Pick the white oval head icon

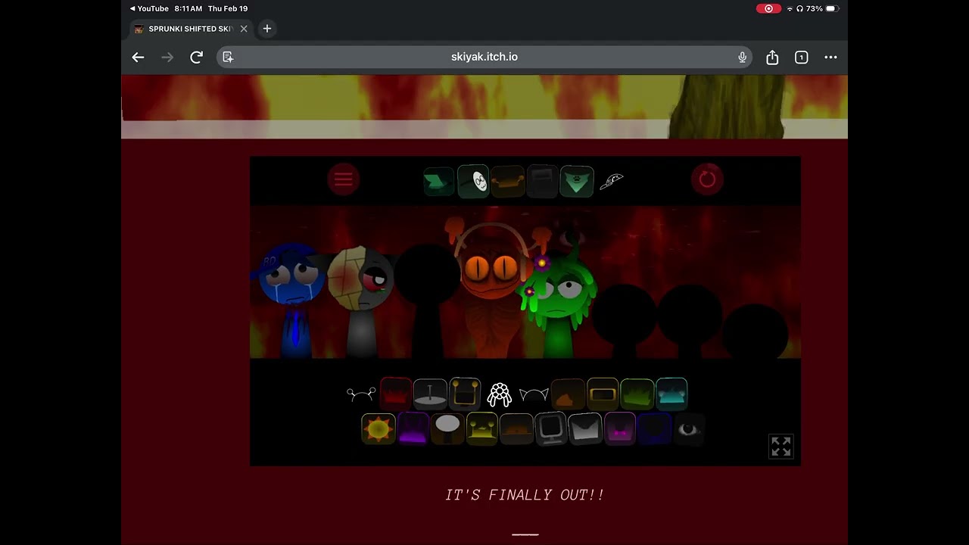pos(447,429)
